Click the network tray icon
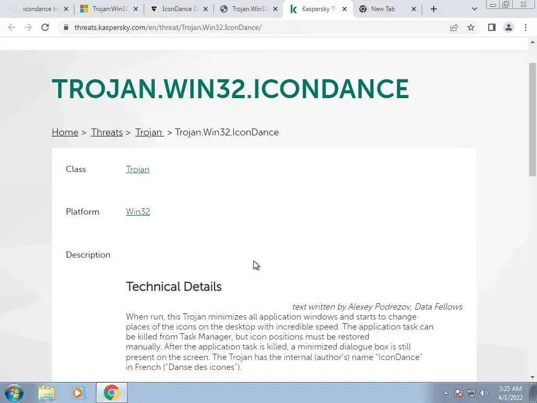The width and height of the screenshot is (537, 403). pos(471,393)
